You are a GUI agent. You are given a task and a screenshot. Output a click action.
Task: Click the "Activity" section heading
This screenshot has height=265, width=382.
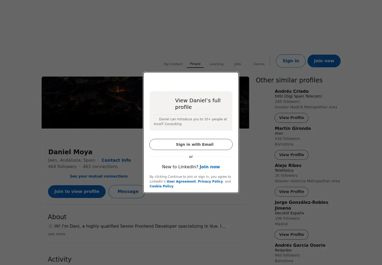(x=60, y=259)
